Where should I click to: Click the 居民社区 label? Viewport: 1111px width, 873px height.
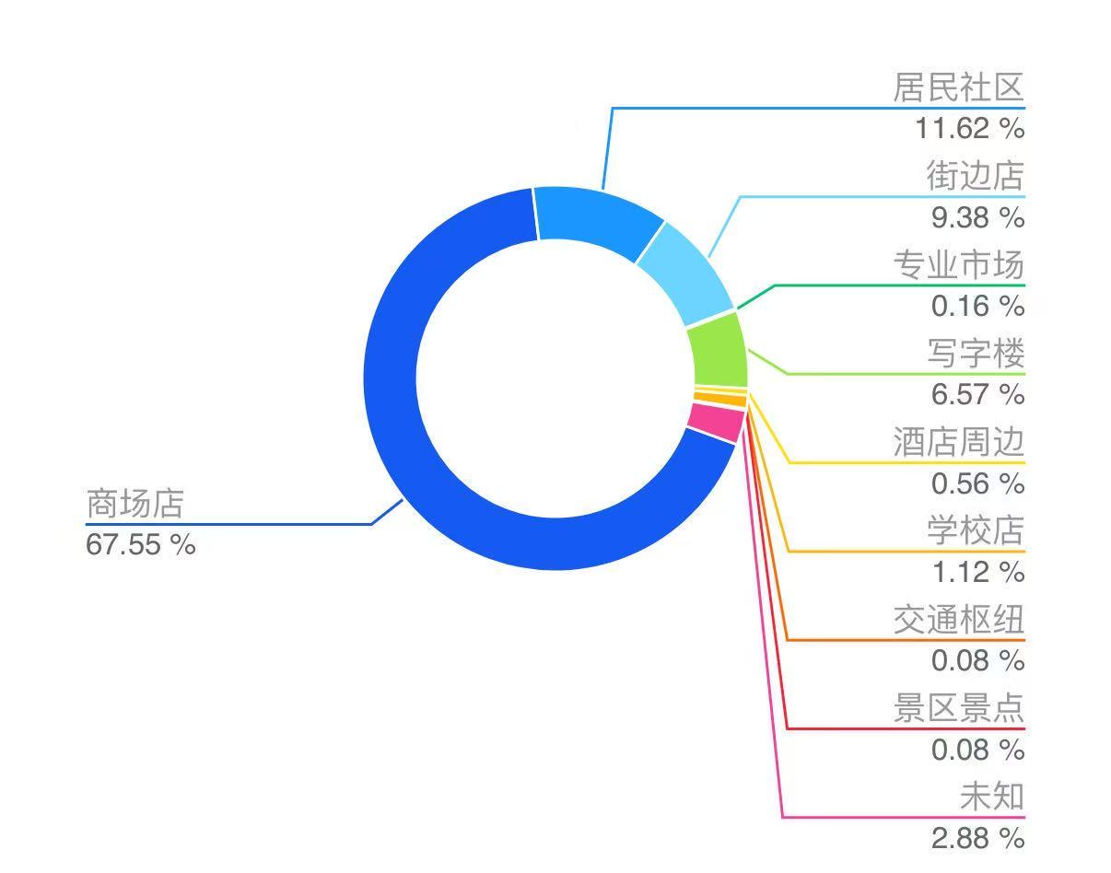click(x=958, y=87)
